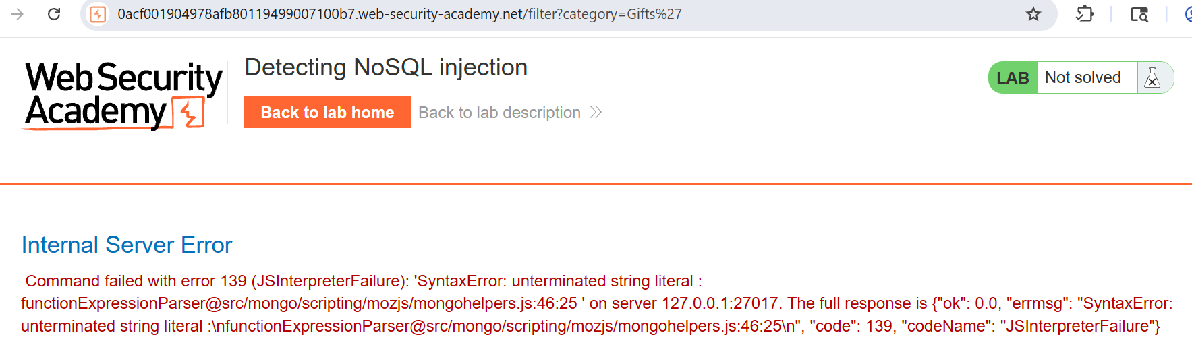Click the tab search icon

[x=1139, y=14]
